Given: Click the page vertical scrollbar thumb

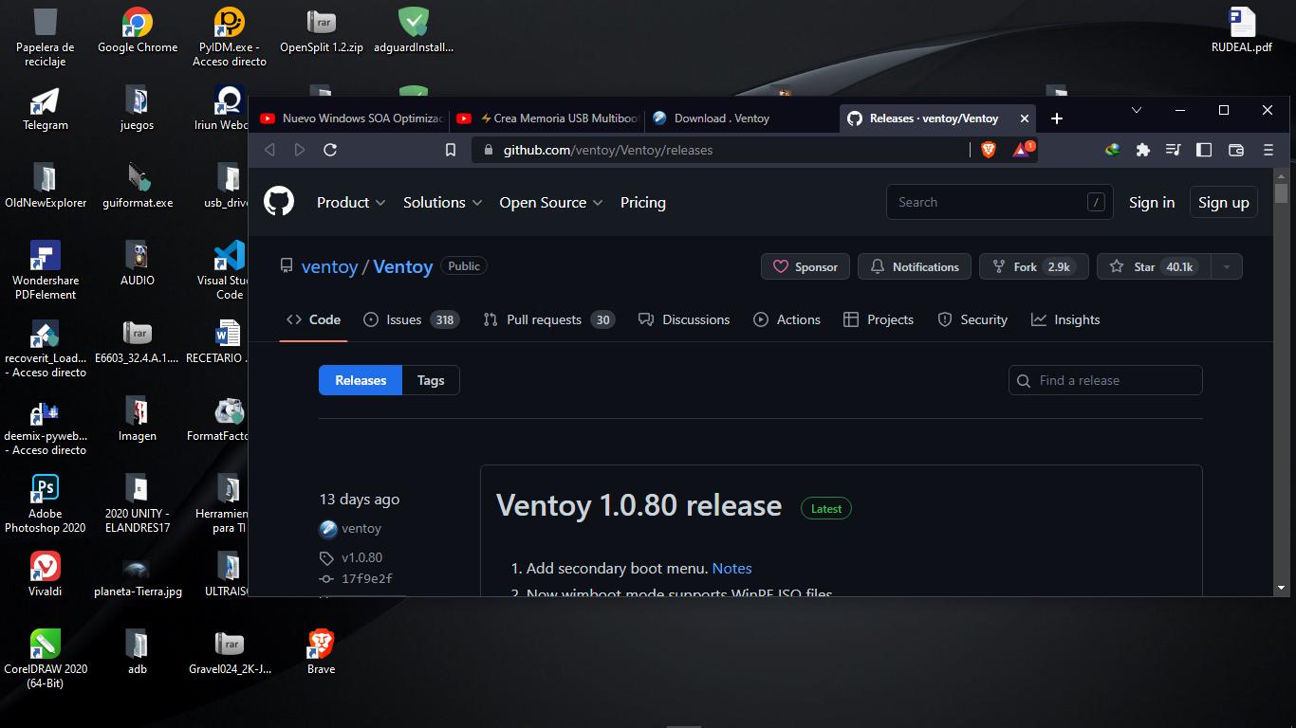Looking at the screenshot, I should tap(1282, 193).
